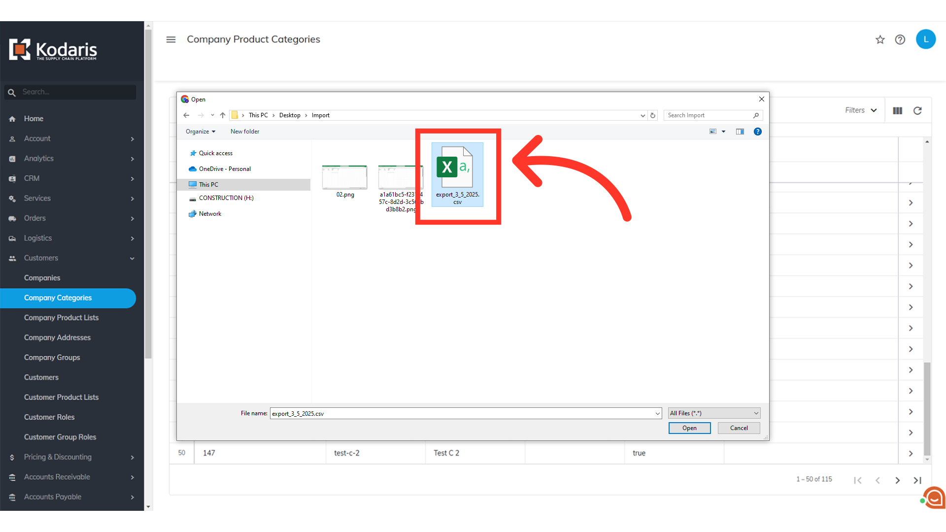The width and height of the screenshot is (946, 532).
Task: Click the hamburger menu icon
Action: coord(171,39)
